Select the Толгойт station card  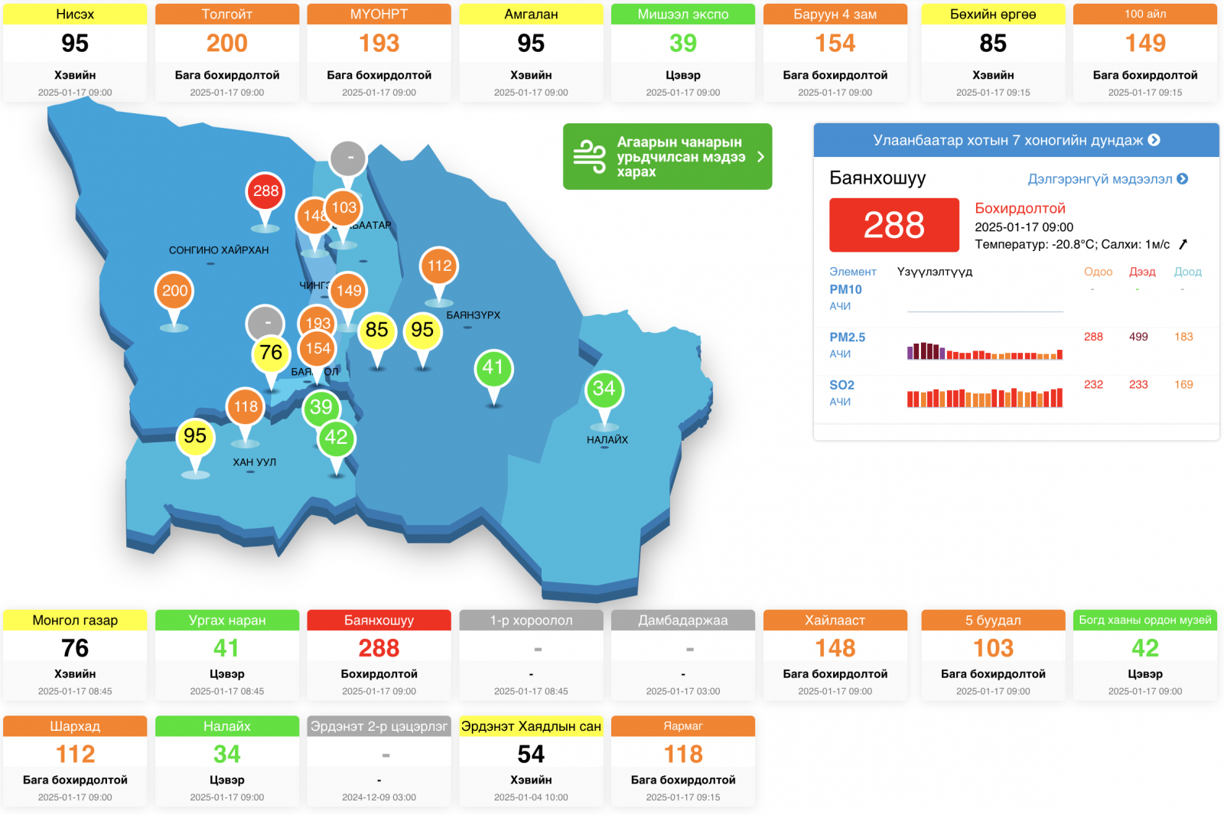227,52
